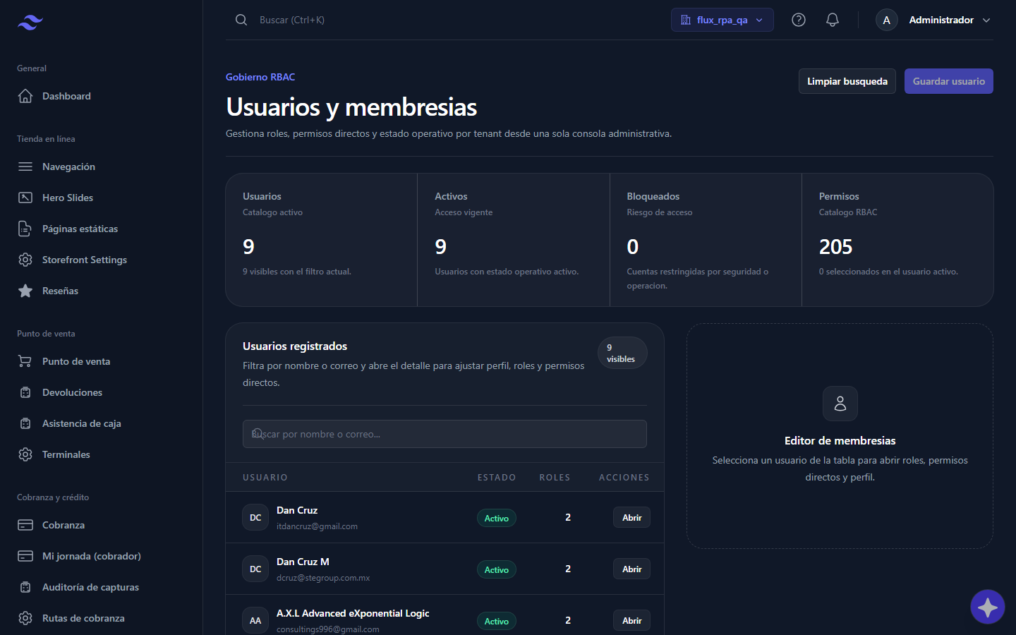The image size is (1016, 635).
Task: Click the Gobierno RBAC breadcrumb text
Action: coord(260,77)
